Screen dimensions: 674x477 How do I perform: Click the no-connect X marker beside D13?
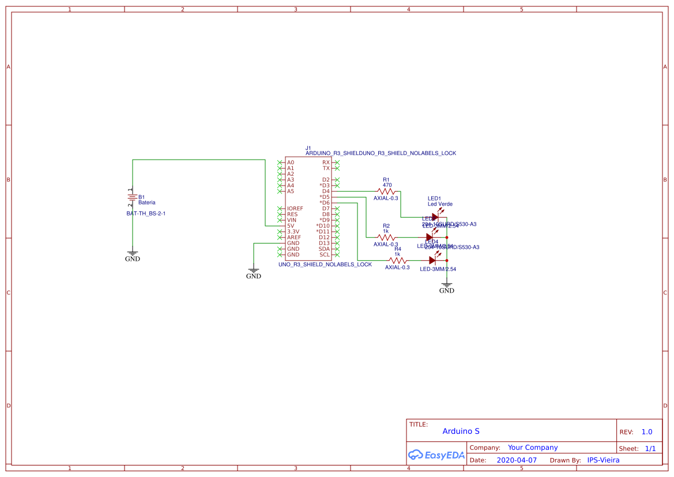(337, 243)
